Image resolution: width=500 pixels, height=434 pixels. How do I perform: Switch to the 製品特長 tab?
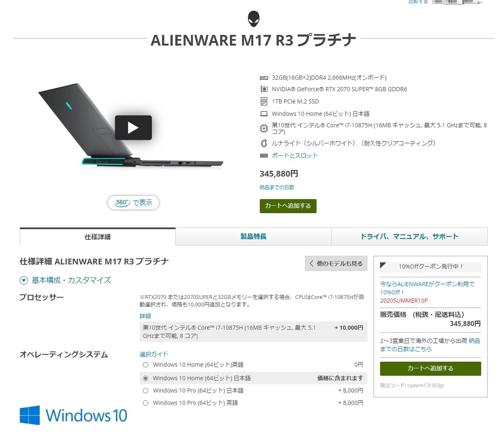click(253, 236)
